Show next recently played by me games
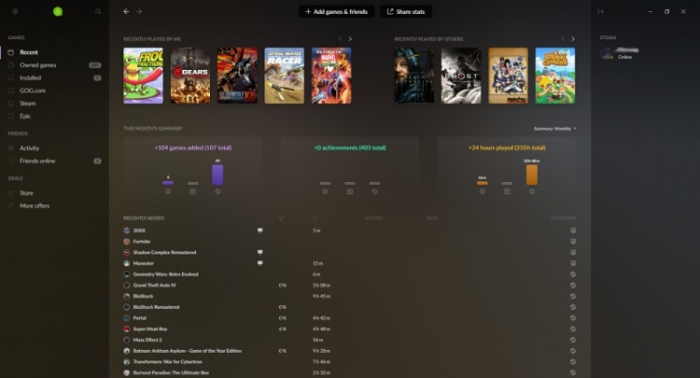Image resolution: width=700 pixels, height=378 pixels. (x=350, y=39)
